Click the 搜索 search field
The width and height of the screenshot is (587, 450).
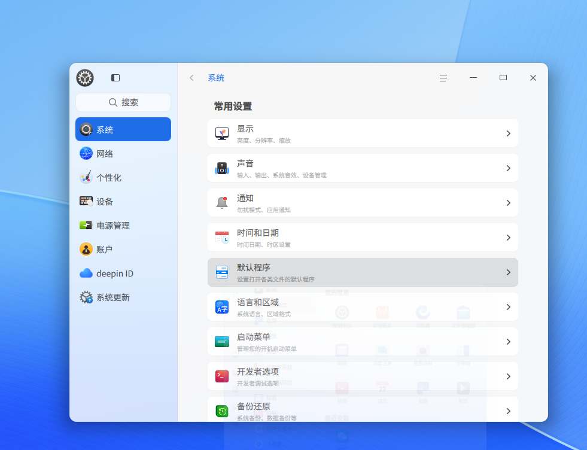[x=123, y=102]
